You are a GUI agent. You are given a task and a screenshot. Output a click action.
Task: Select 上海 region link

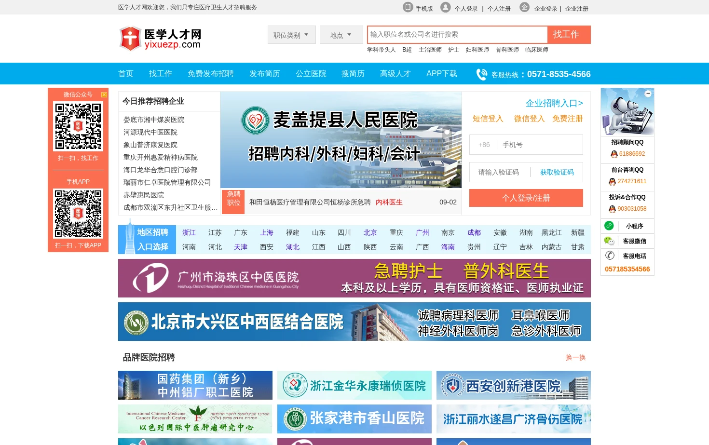[x=267, y=232]
